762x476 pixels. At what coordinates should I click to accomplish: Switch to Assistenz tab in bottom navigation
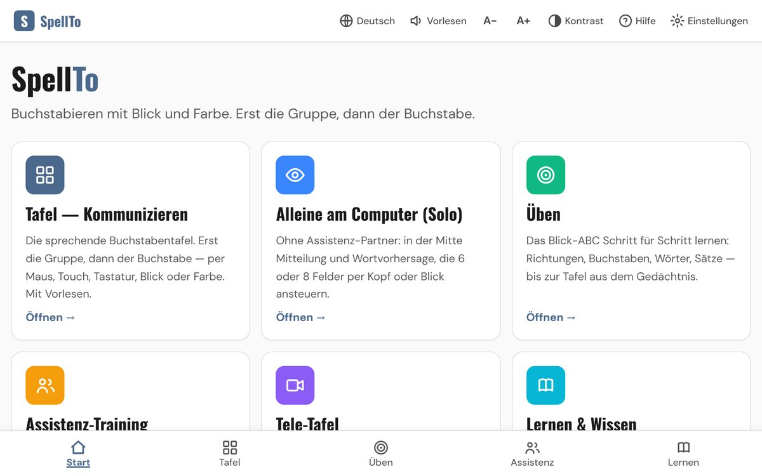coord(532,454)
